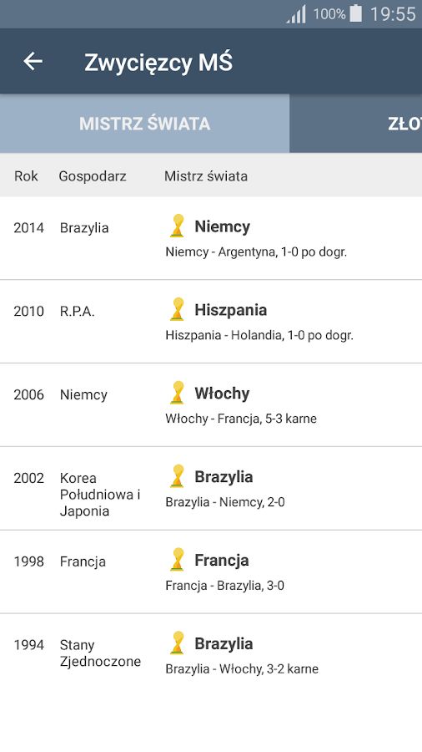Click the Gospodarz column header
Viewport: 422px width, 752px height.
tap(93, 176)
